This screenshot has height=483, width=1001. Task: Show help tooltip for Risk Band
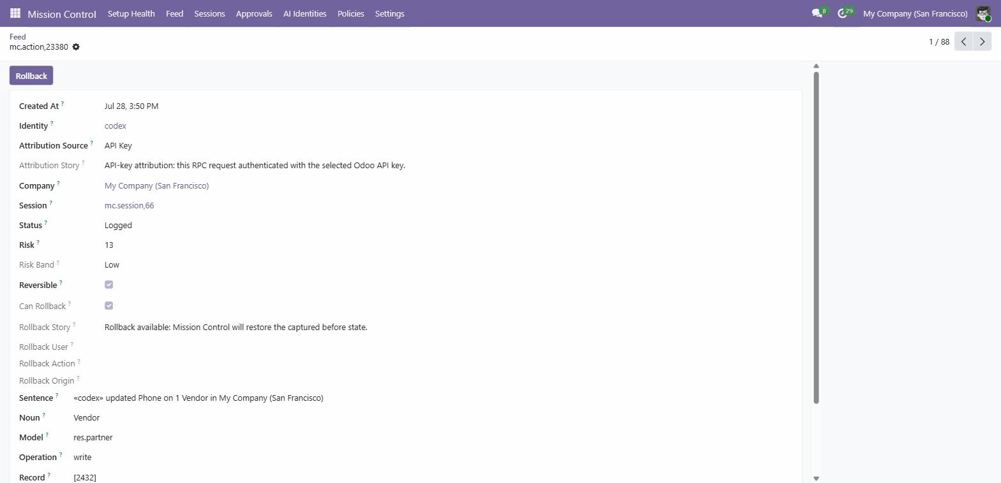coord(57,262)
